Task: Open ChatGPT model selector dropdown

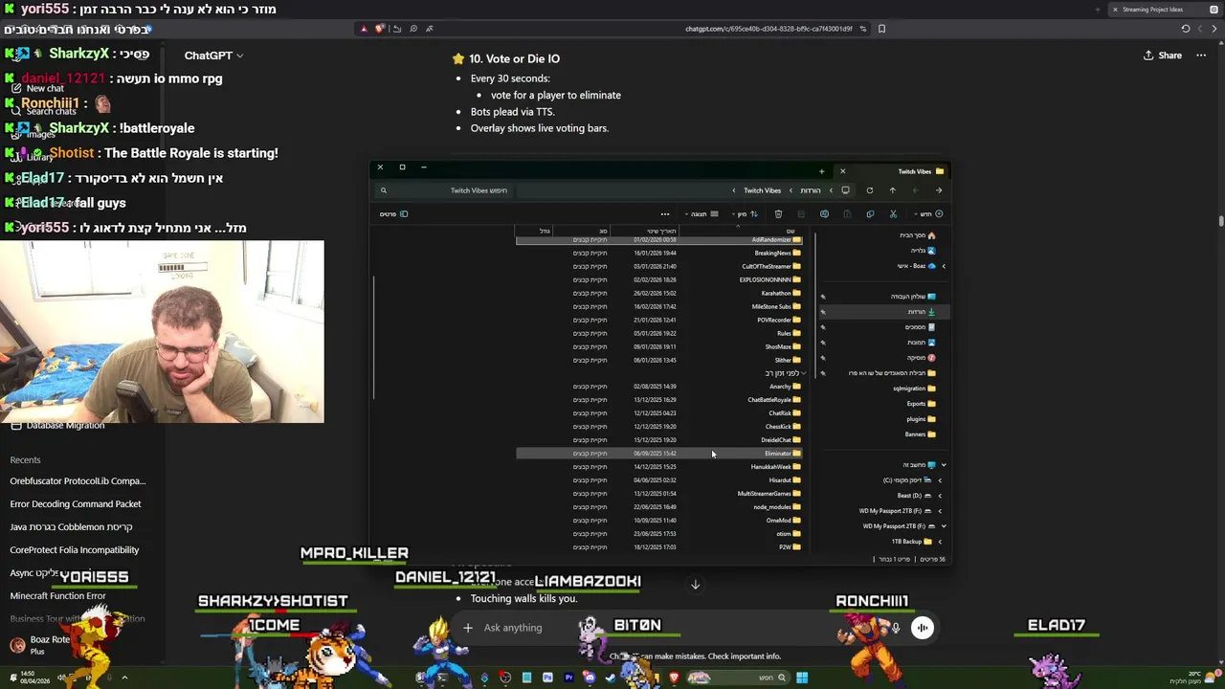Action: pyautogui.click(x=213, y=56)
